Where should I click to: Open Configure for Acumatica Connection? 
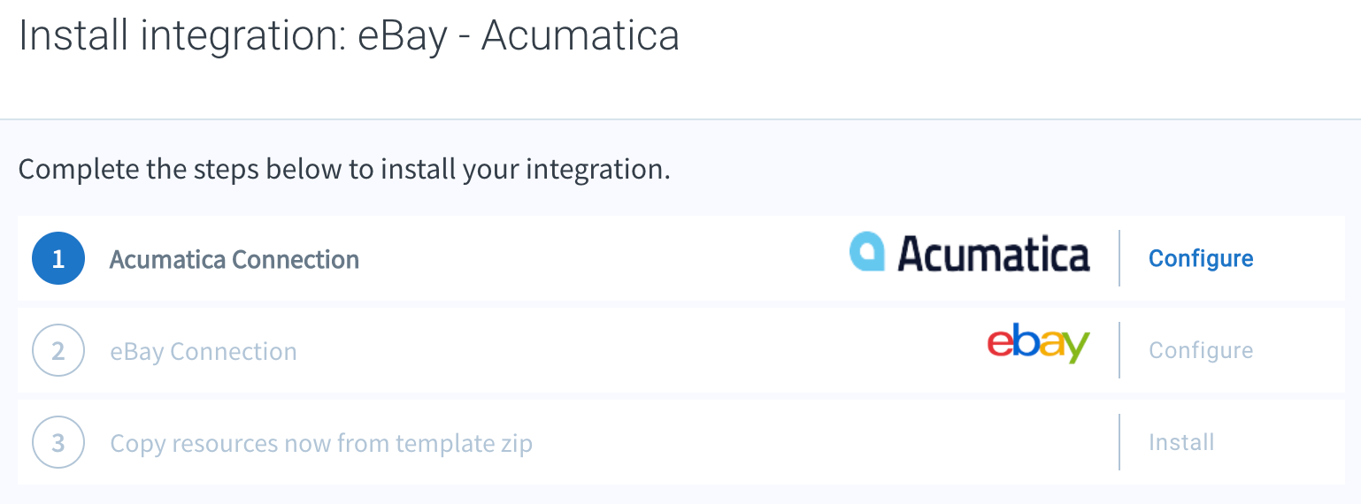point(1201,258)
